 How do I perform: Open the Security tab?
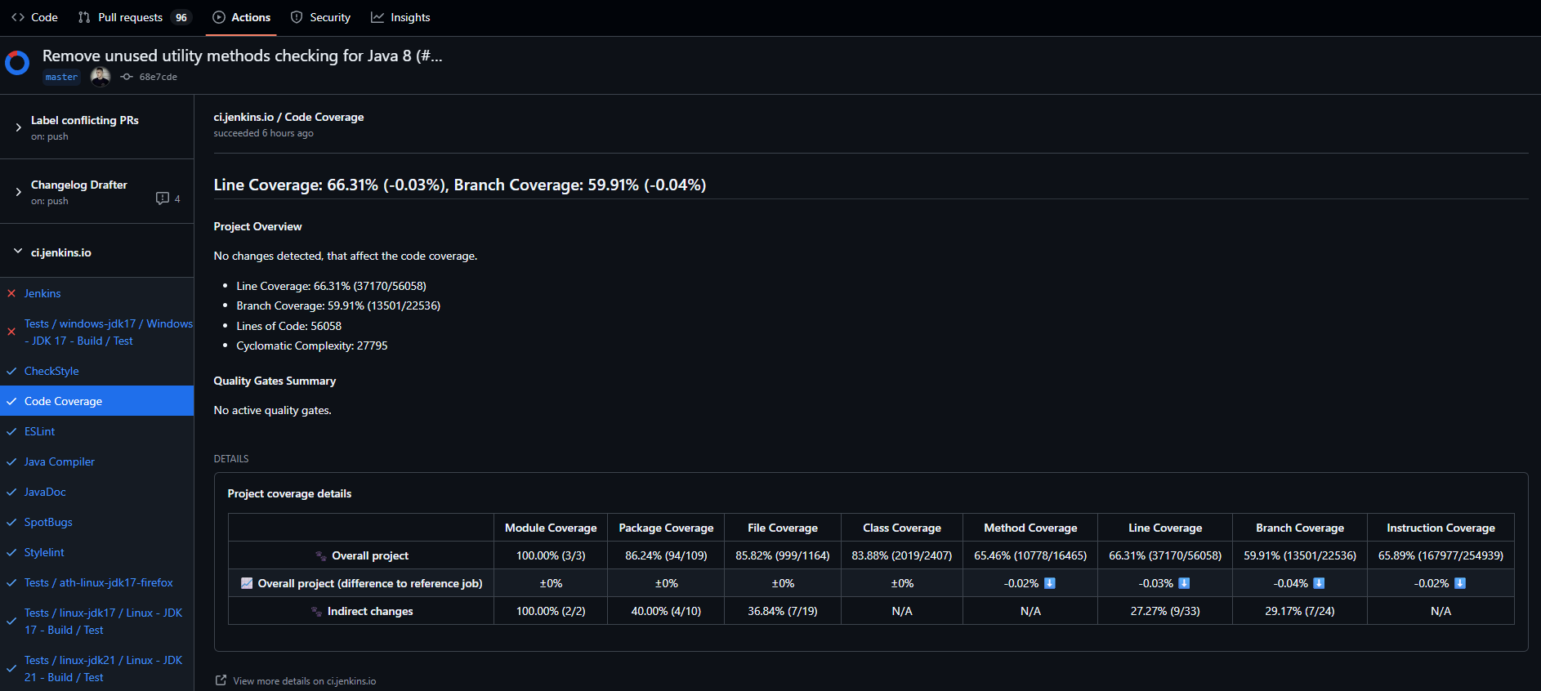pyautogui.click(x=321, y=17)
